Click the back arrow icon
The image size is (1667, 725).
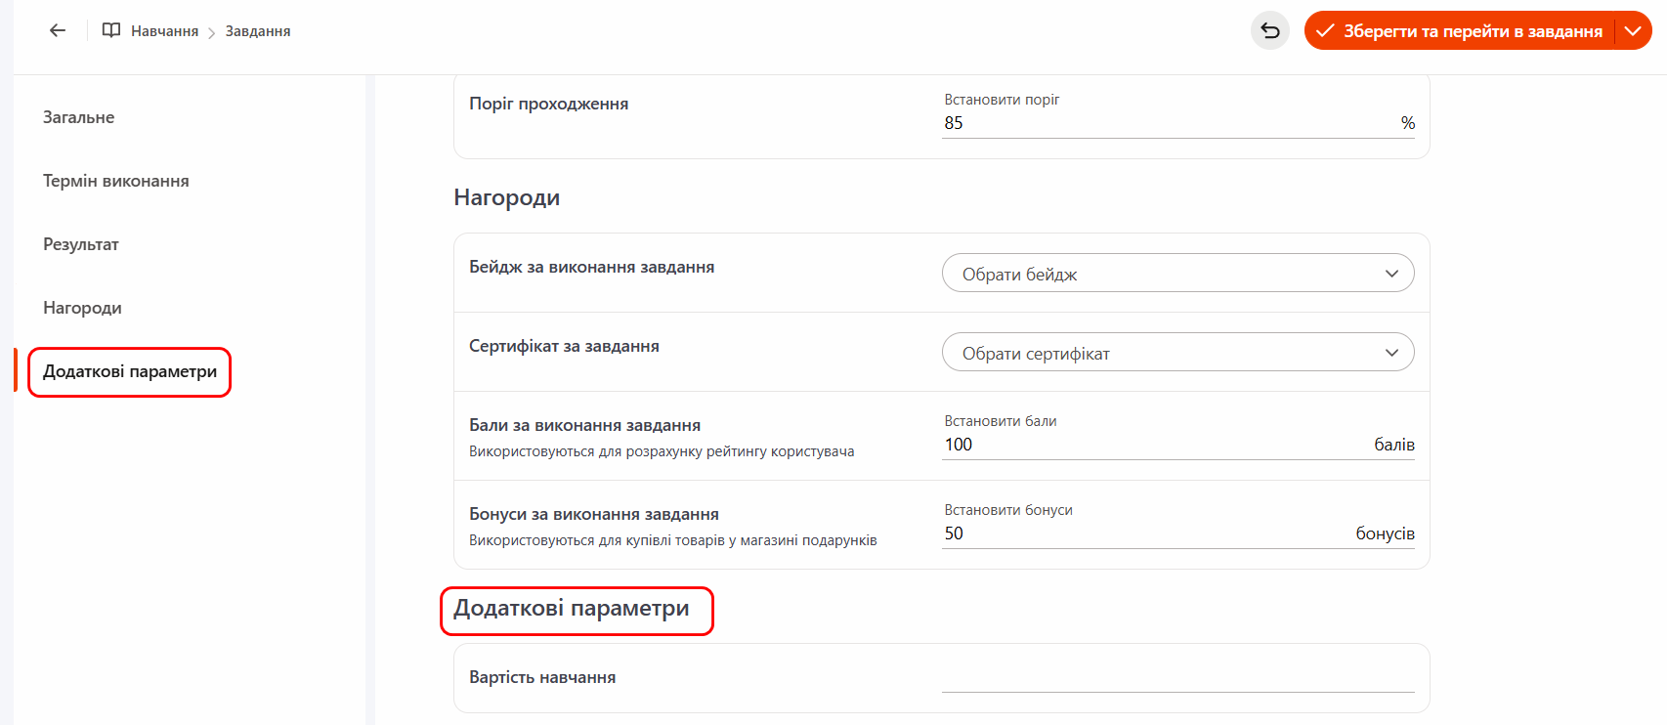(x=58, y=30)
